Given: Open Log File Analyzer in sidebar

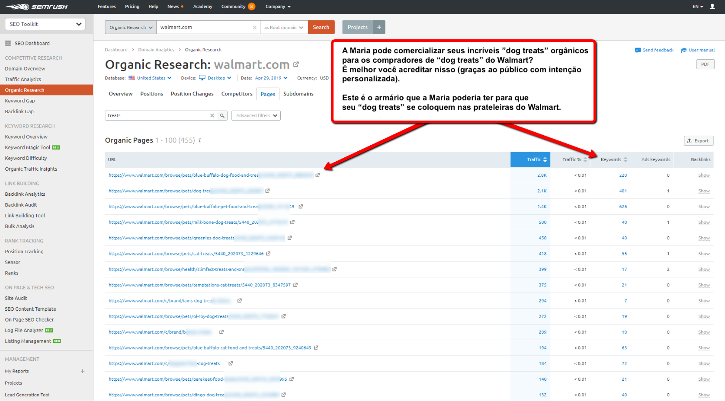Looking at the screenshot, I should 24,331.
